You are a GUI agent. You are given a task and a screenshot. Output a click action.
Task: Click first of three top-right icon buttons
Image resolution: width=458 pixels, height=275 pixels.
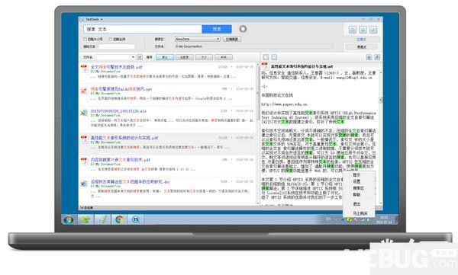pyautogui.click(x=352, y=30)
